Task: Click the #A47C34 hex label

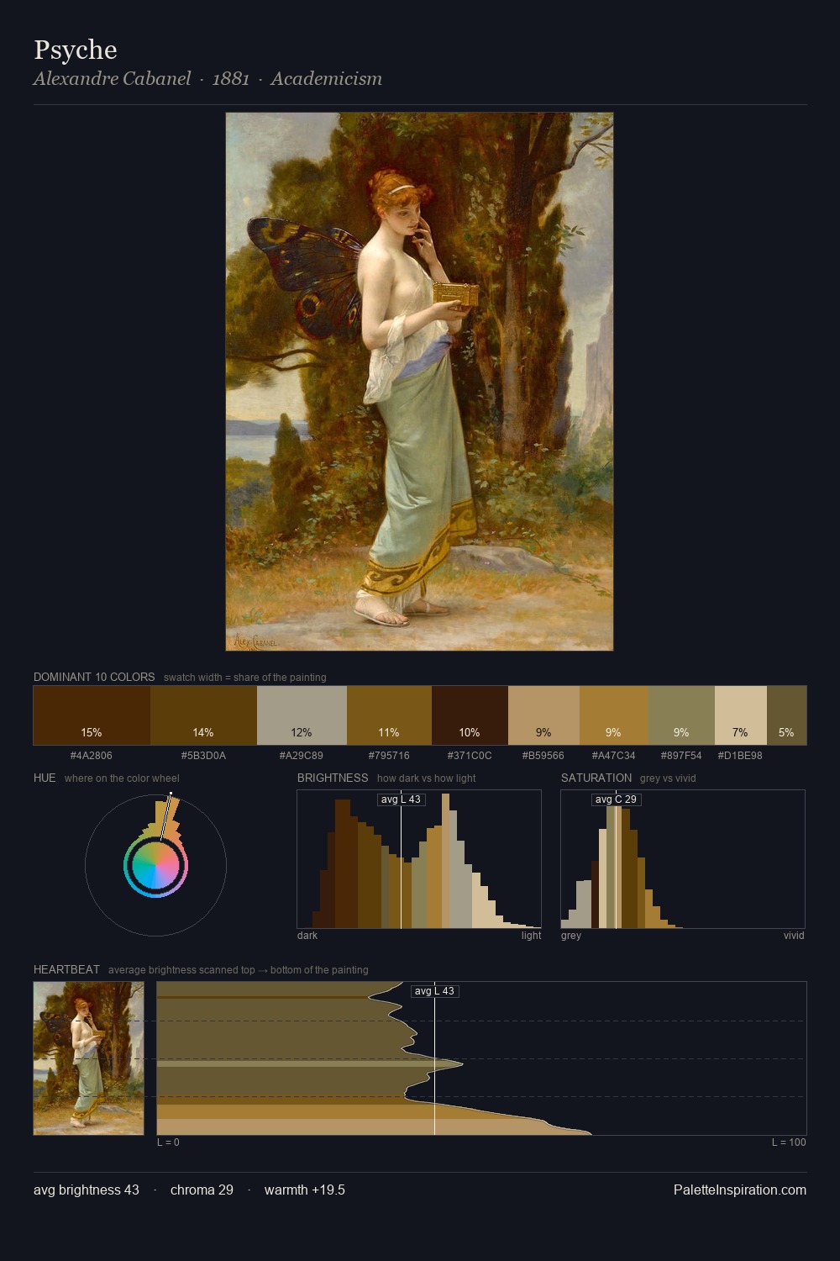Action: pyautogui.click(x=614, y=756)
